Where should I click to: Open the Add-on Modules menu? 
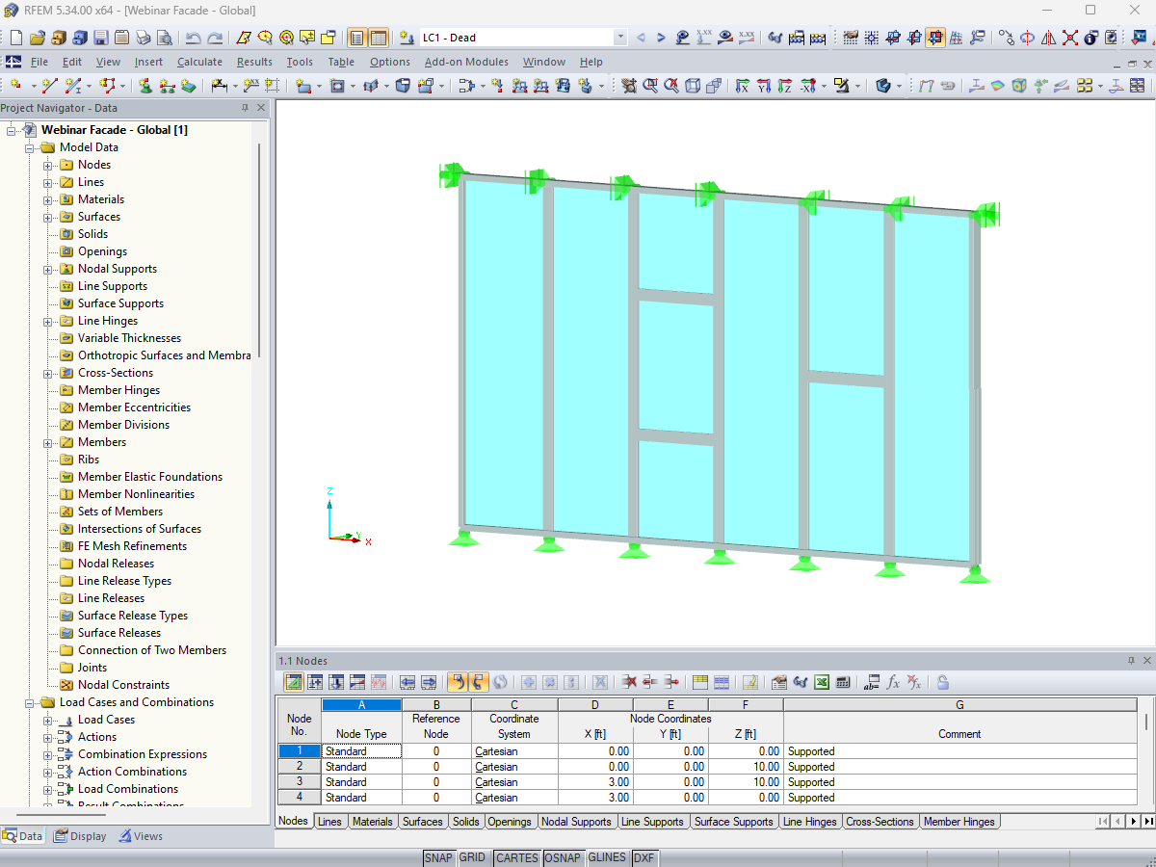point(466,62)
